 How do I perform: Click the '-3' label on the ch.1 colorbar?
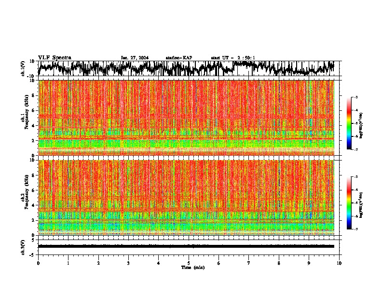pyautogui.click(x=356, y=97)
